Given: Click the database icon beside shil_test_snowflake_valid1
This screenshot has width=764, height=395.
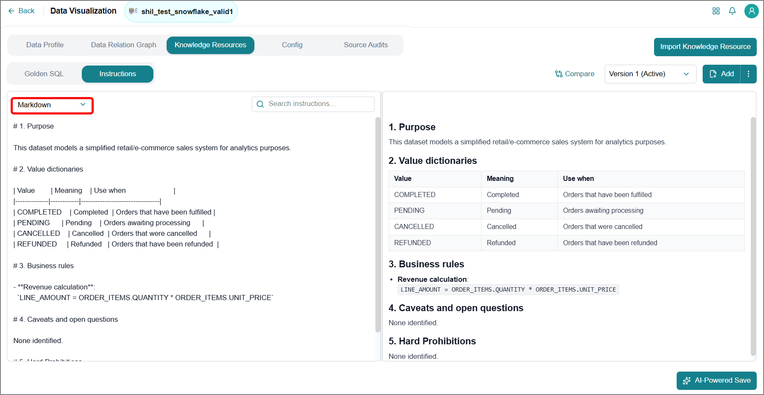Looking at the screenshot, I should (133, 11).
